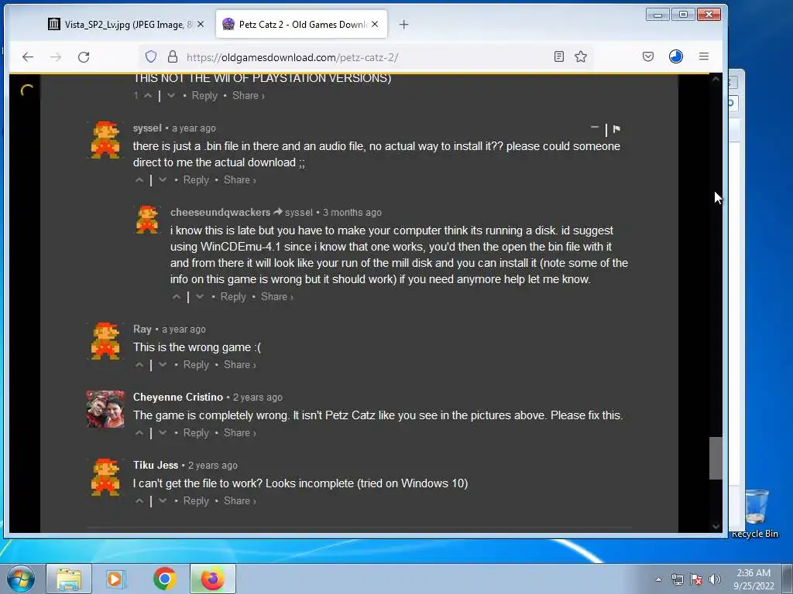The height and width of the screenshot is (594, 793).
Task: Go back using browser back arrow
Action: pos(28,57)
